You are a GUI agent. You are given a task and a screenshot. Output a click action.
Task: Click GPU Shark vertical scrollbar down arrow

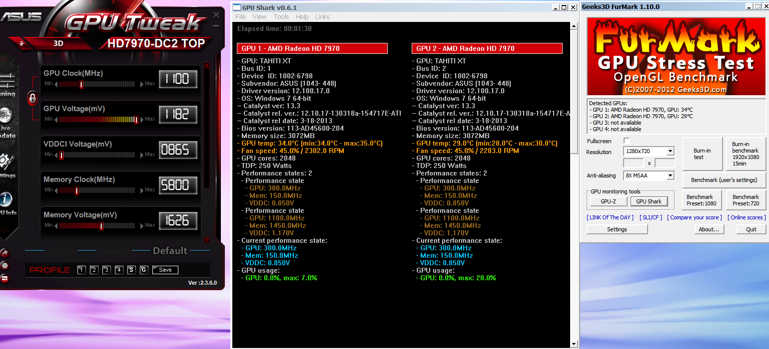pos(574,344)
